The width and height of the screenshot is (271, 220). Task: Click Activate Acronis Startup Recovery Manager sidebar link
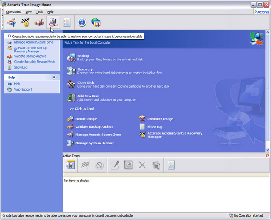pos(30,49)
